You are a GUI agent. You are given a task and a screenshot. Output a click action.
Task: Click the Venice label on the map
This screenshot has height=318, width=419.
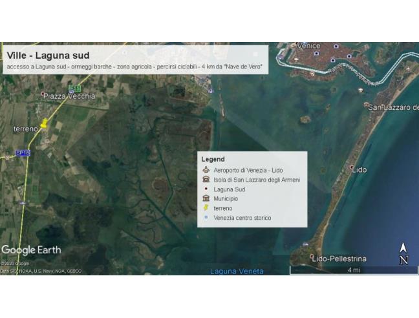308,46
